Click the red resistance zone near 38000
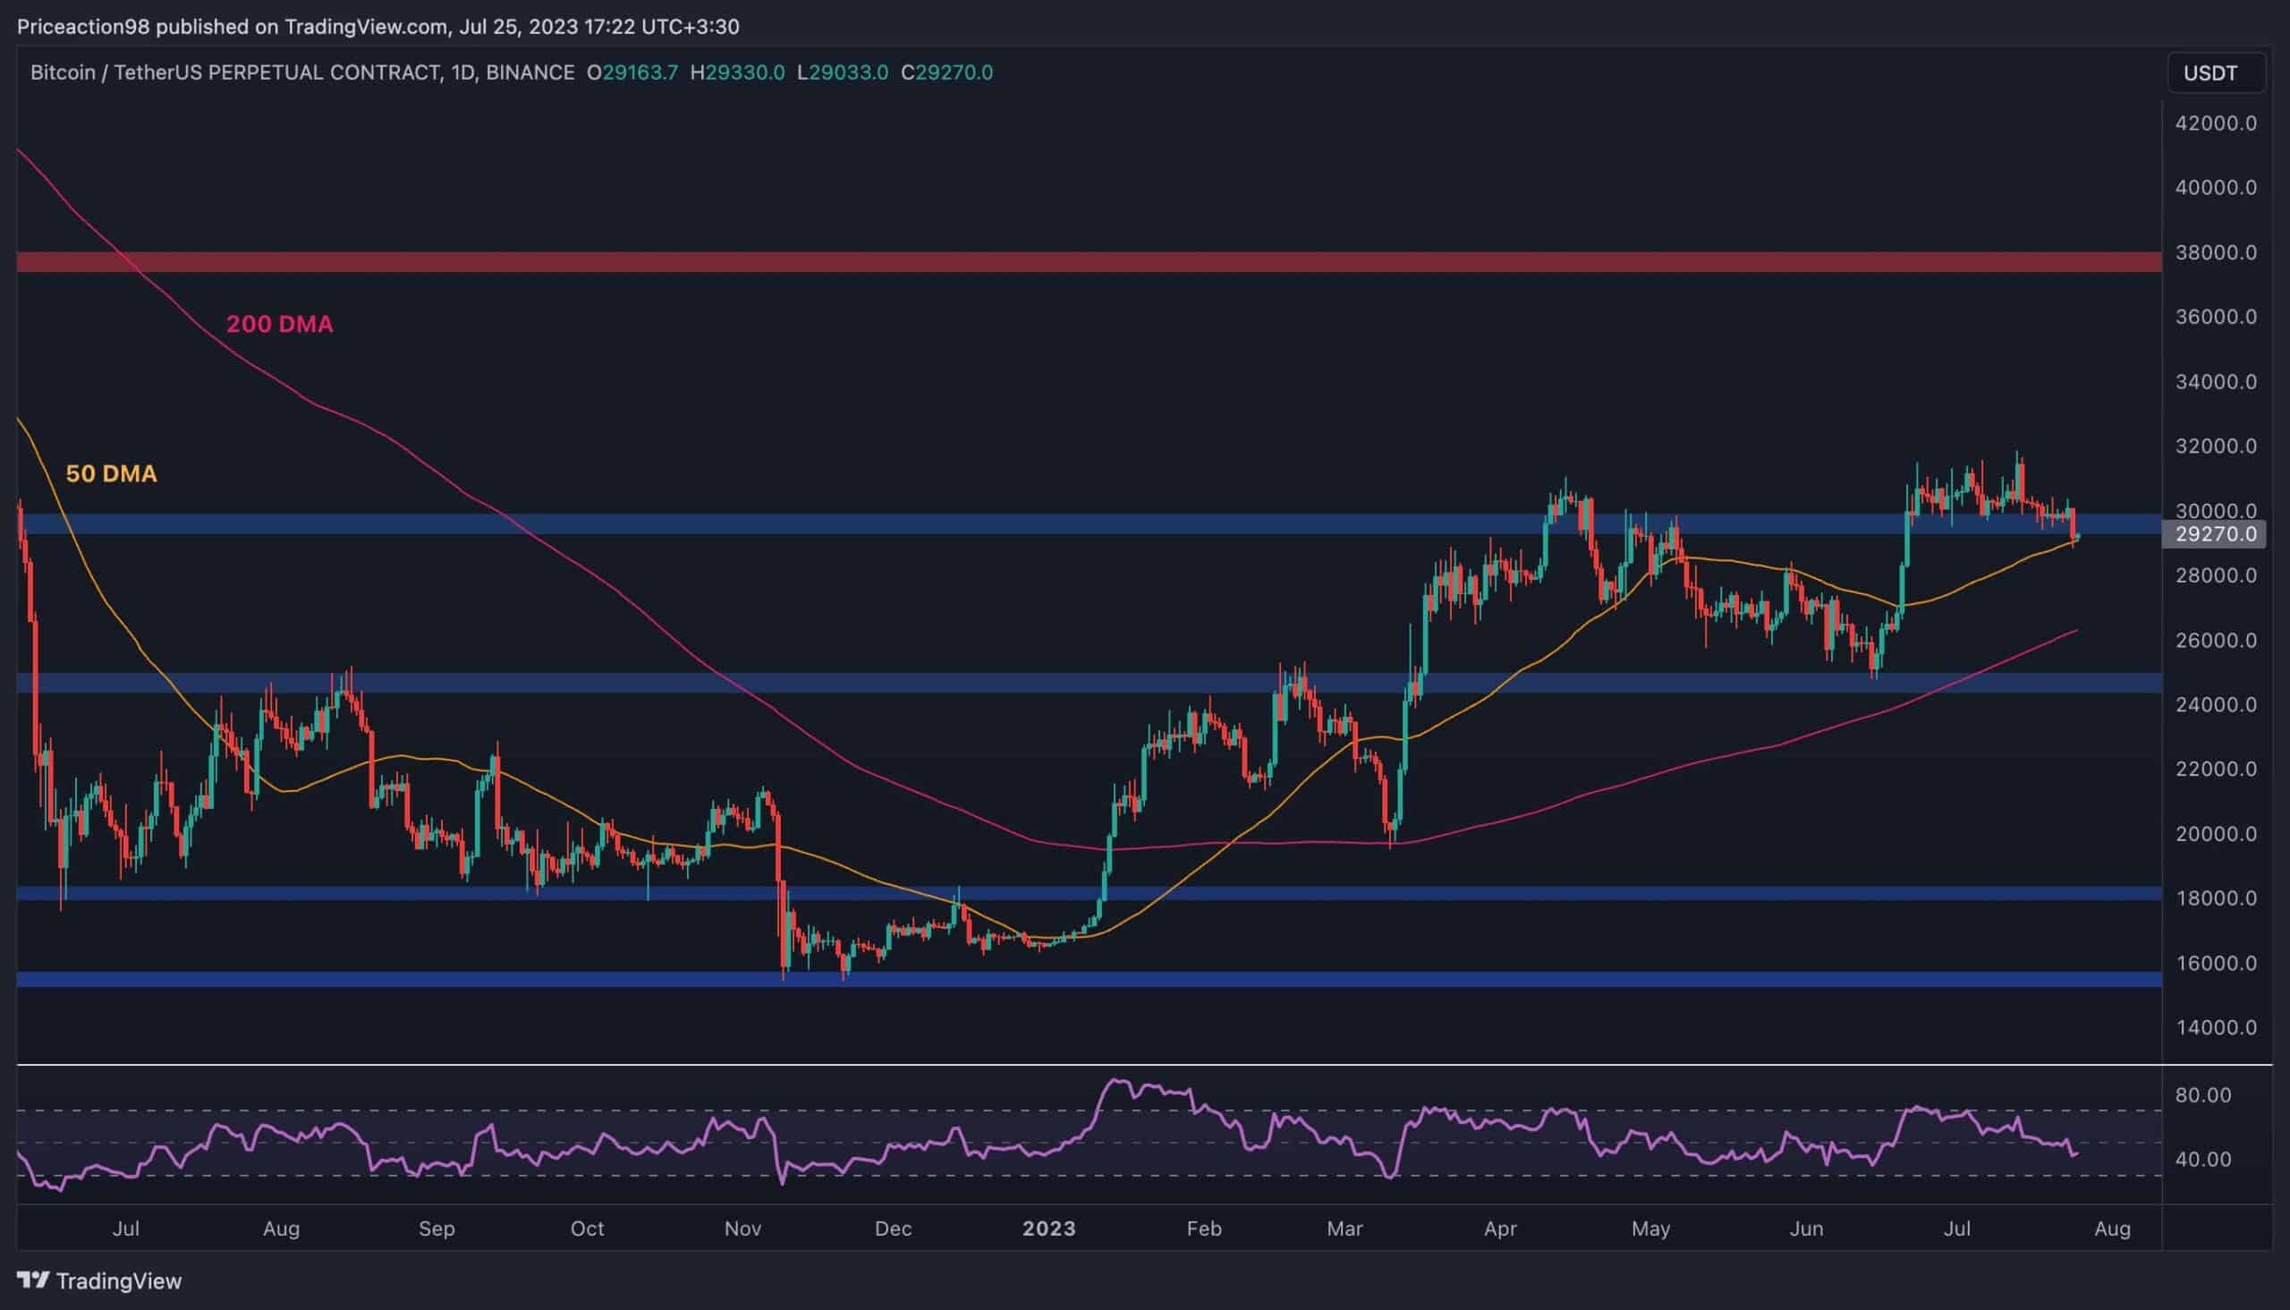The width and height of the screenshot is (2290, 1310). (1089, 262)
